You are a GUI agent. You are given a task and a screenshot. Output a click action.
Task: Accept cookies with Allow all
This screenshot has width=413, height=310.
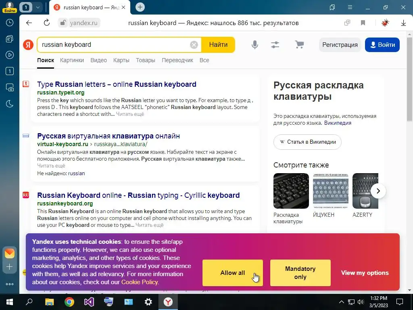tap(233, 273)
